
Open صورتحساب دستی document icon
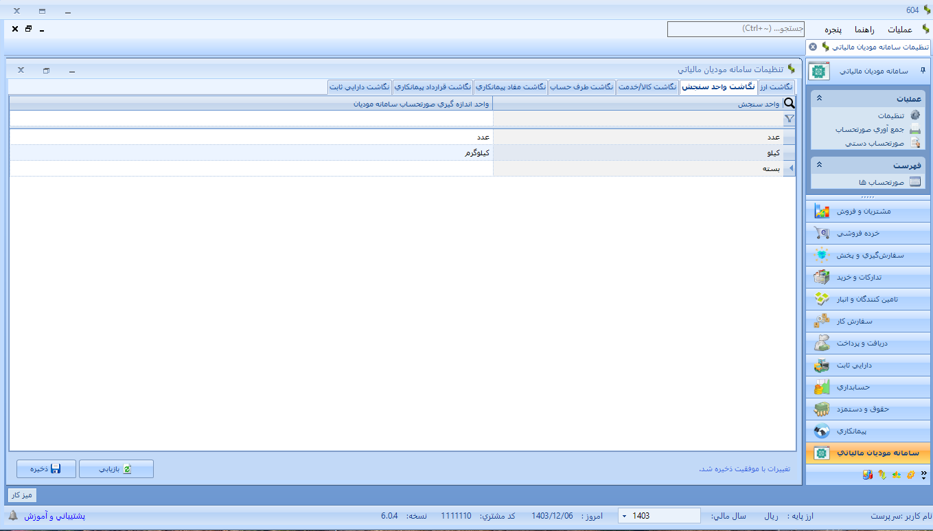point(914,143)
